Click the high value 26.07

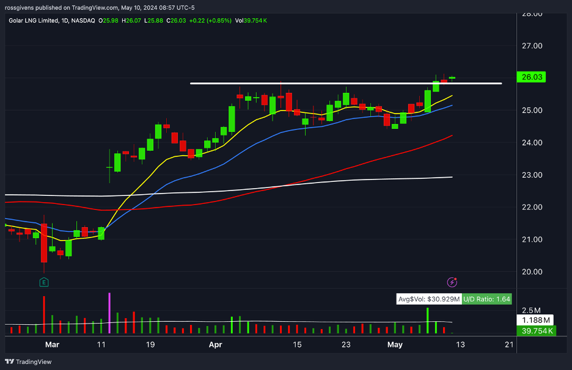[x=133, y=21]
